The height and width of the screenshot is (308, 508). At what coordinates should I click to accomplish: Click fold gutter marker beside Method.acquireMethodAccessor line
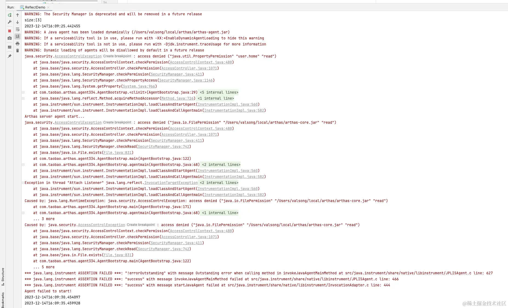point(23,99)
